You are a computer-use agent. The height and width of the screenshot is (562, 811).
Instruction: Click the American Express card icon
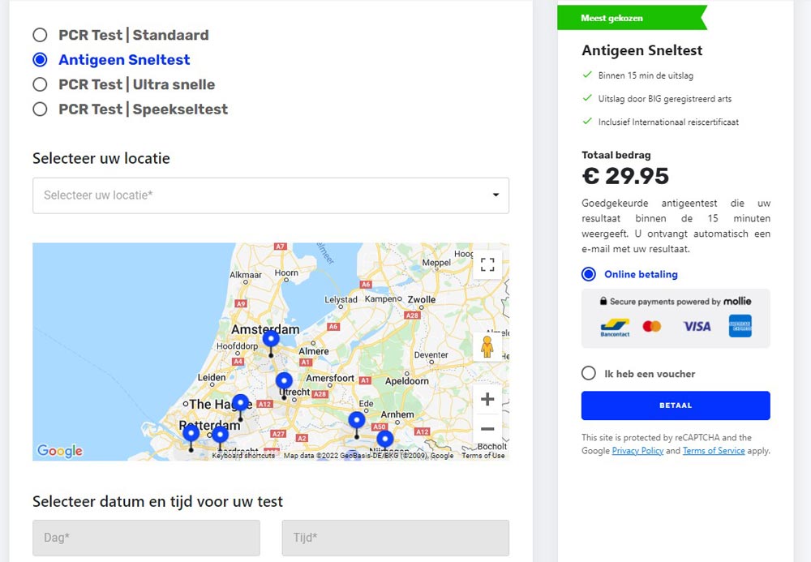[x=740, y=326]
